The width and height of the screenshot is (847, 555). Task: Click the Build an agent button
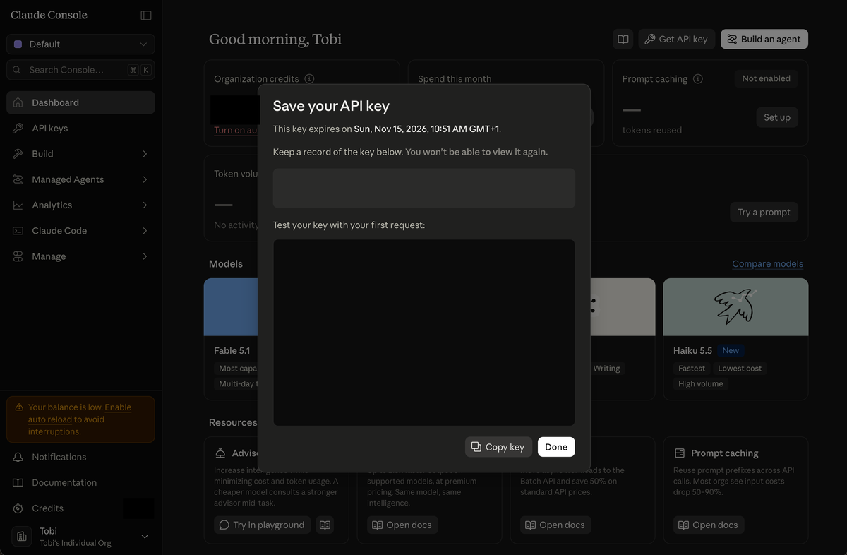click(x=764, y=39)
